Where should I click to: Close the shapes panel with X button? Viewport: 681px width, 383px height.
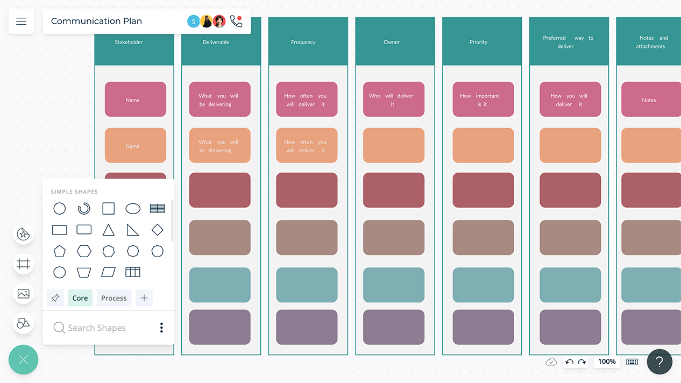(23, 360)
